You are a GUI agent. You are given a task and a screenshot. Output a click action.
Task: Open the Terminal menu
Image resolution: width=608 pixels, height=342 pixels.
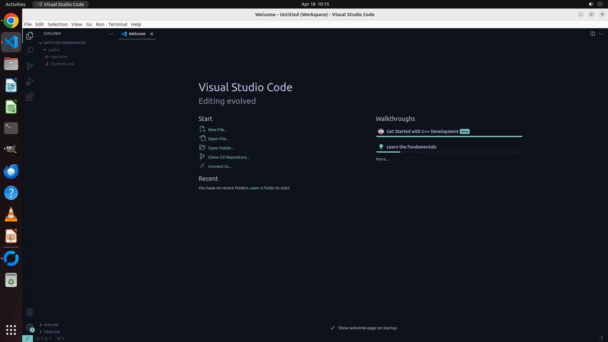(117, 24)
